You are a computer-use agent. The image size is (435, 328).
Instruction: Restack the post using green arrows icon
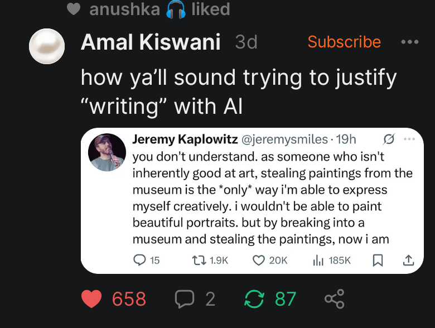tap(254, 299)
